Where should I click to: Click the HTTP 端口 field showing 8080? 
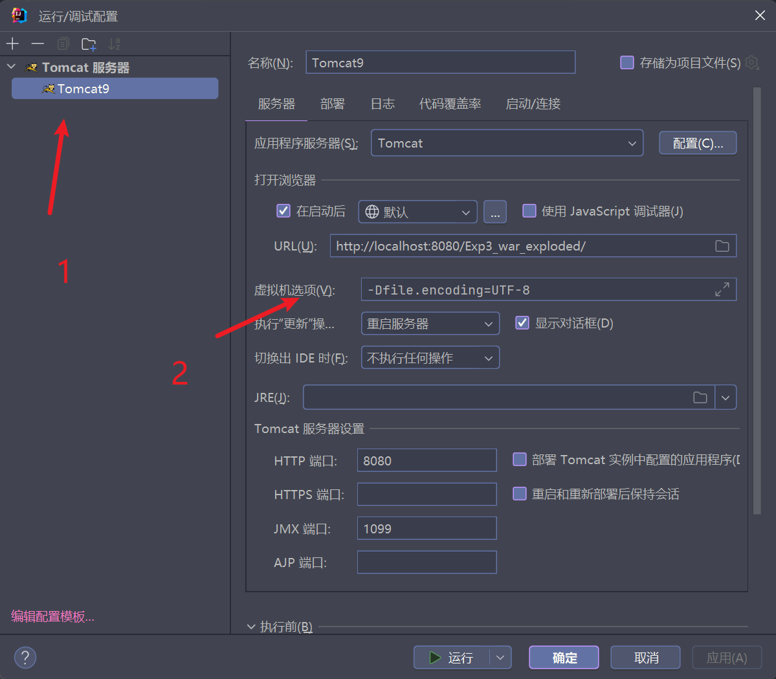[427, 460]
